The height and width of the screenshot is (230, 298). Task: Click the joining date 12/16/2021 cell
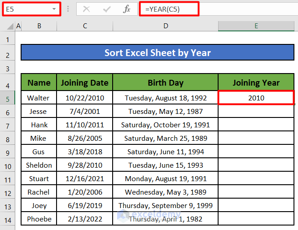coord(85,178)
